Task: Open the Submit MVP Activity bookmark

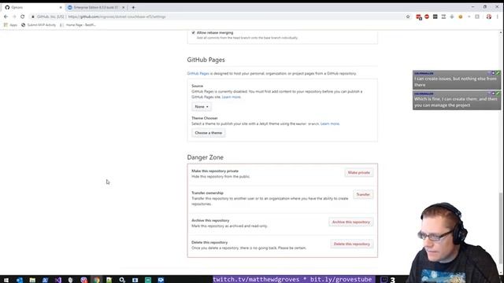Action: pos(39,25)
